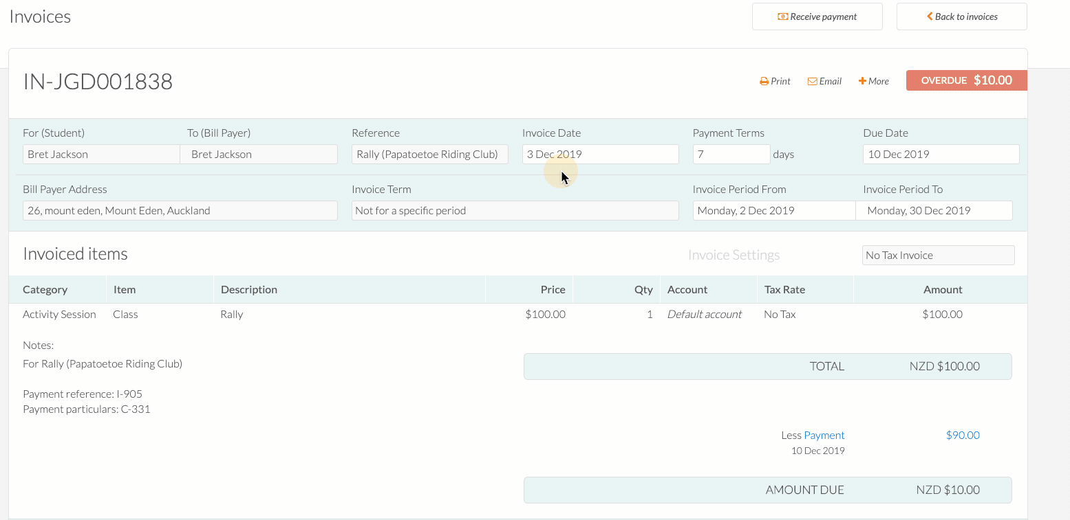Click the plus icon beside More
This screenshot has height=520, width=1070.
pos(862,81)
